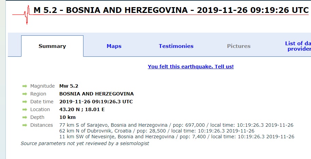
Task: Click the Dubrovnik, Croatia distance line
Action: pyautogui.click(x=157, y=131)
